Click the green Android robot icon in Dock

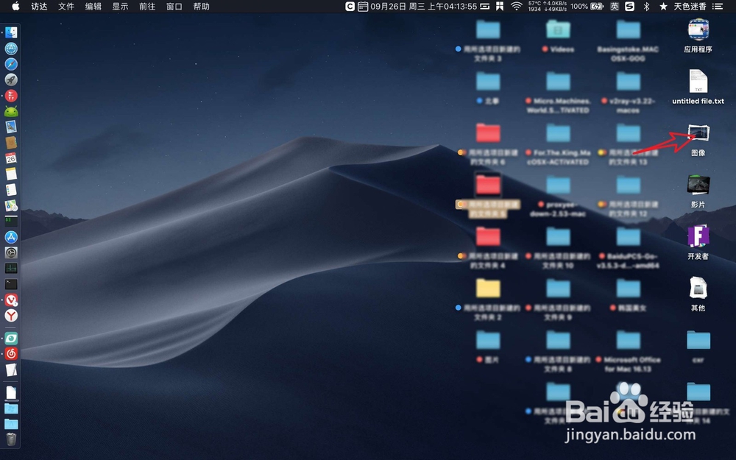[10, 110]
